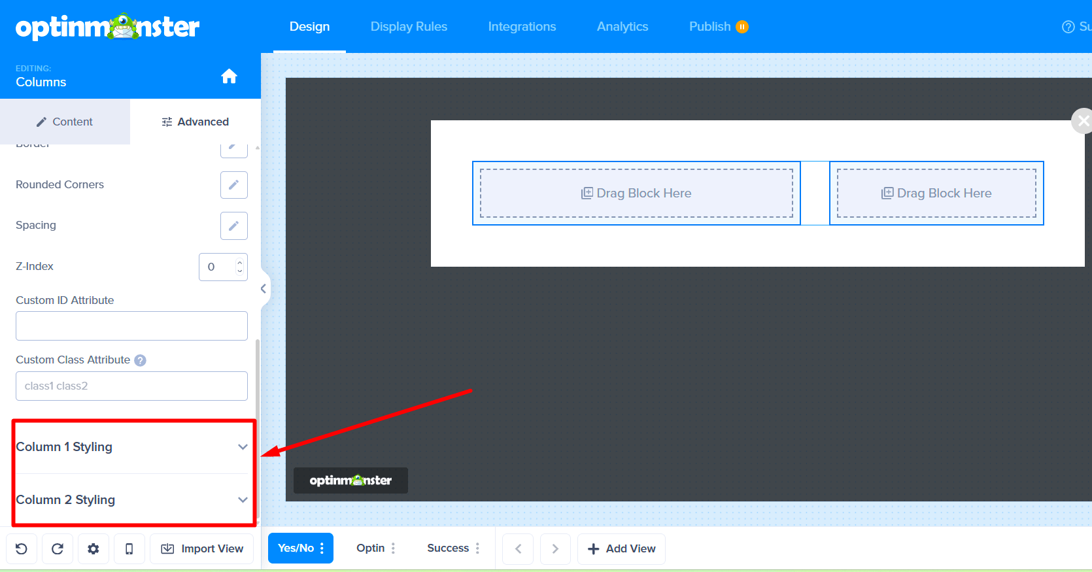1092x572 pixels.
Task: Close the popup with the X icon
Action: pos(1083,121)
